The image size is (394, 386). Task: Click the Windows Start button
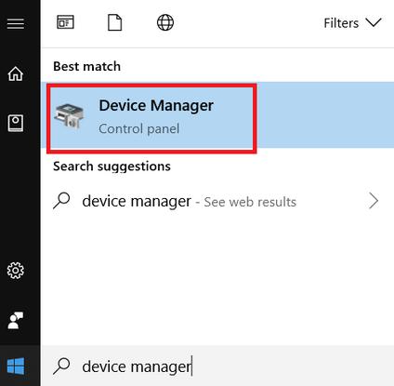(x=16, y=366)
